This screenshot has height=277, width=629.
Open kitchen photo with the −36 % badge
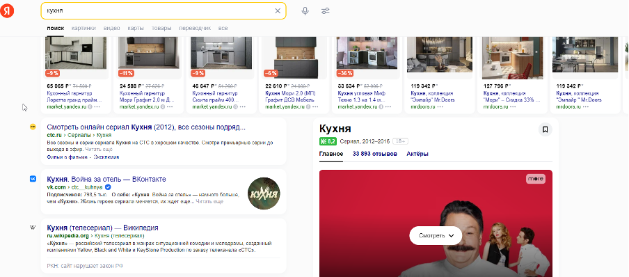[x=367, y=53]
